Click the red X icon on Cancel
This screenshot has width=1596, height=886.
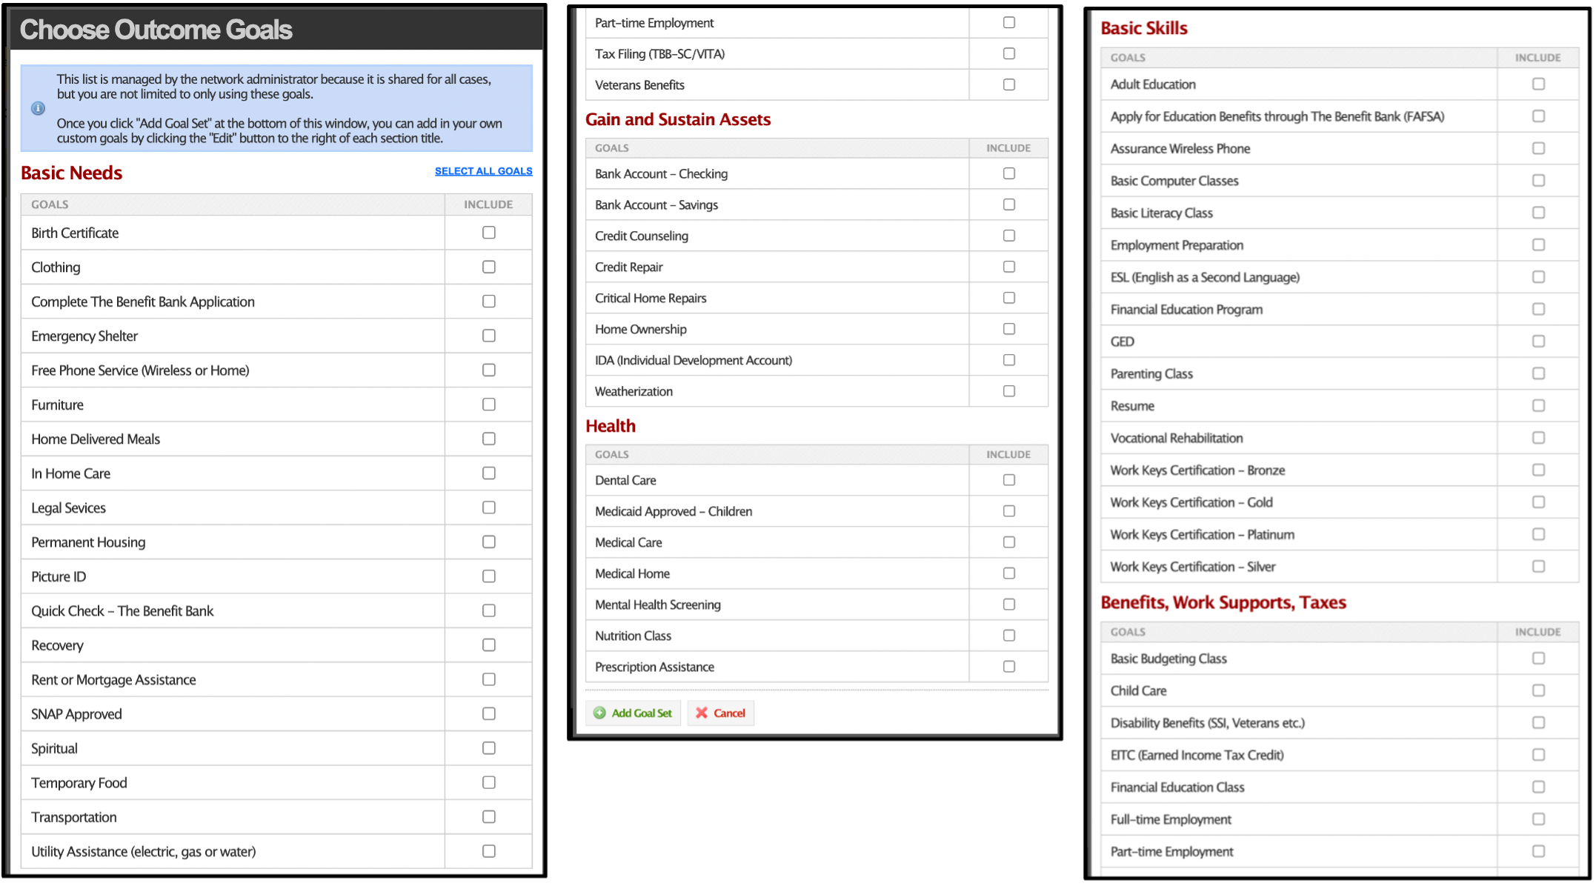(702, 713)
